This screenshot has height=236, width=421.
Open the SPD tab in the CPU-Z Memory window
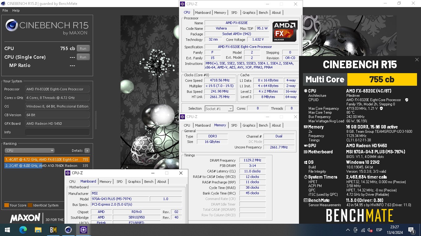pyautogui.click(x=234, y=125)
